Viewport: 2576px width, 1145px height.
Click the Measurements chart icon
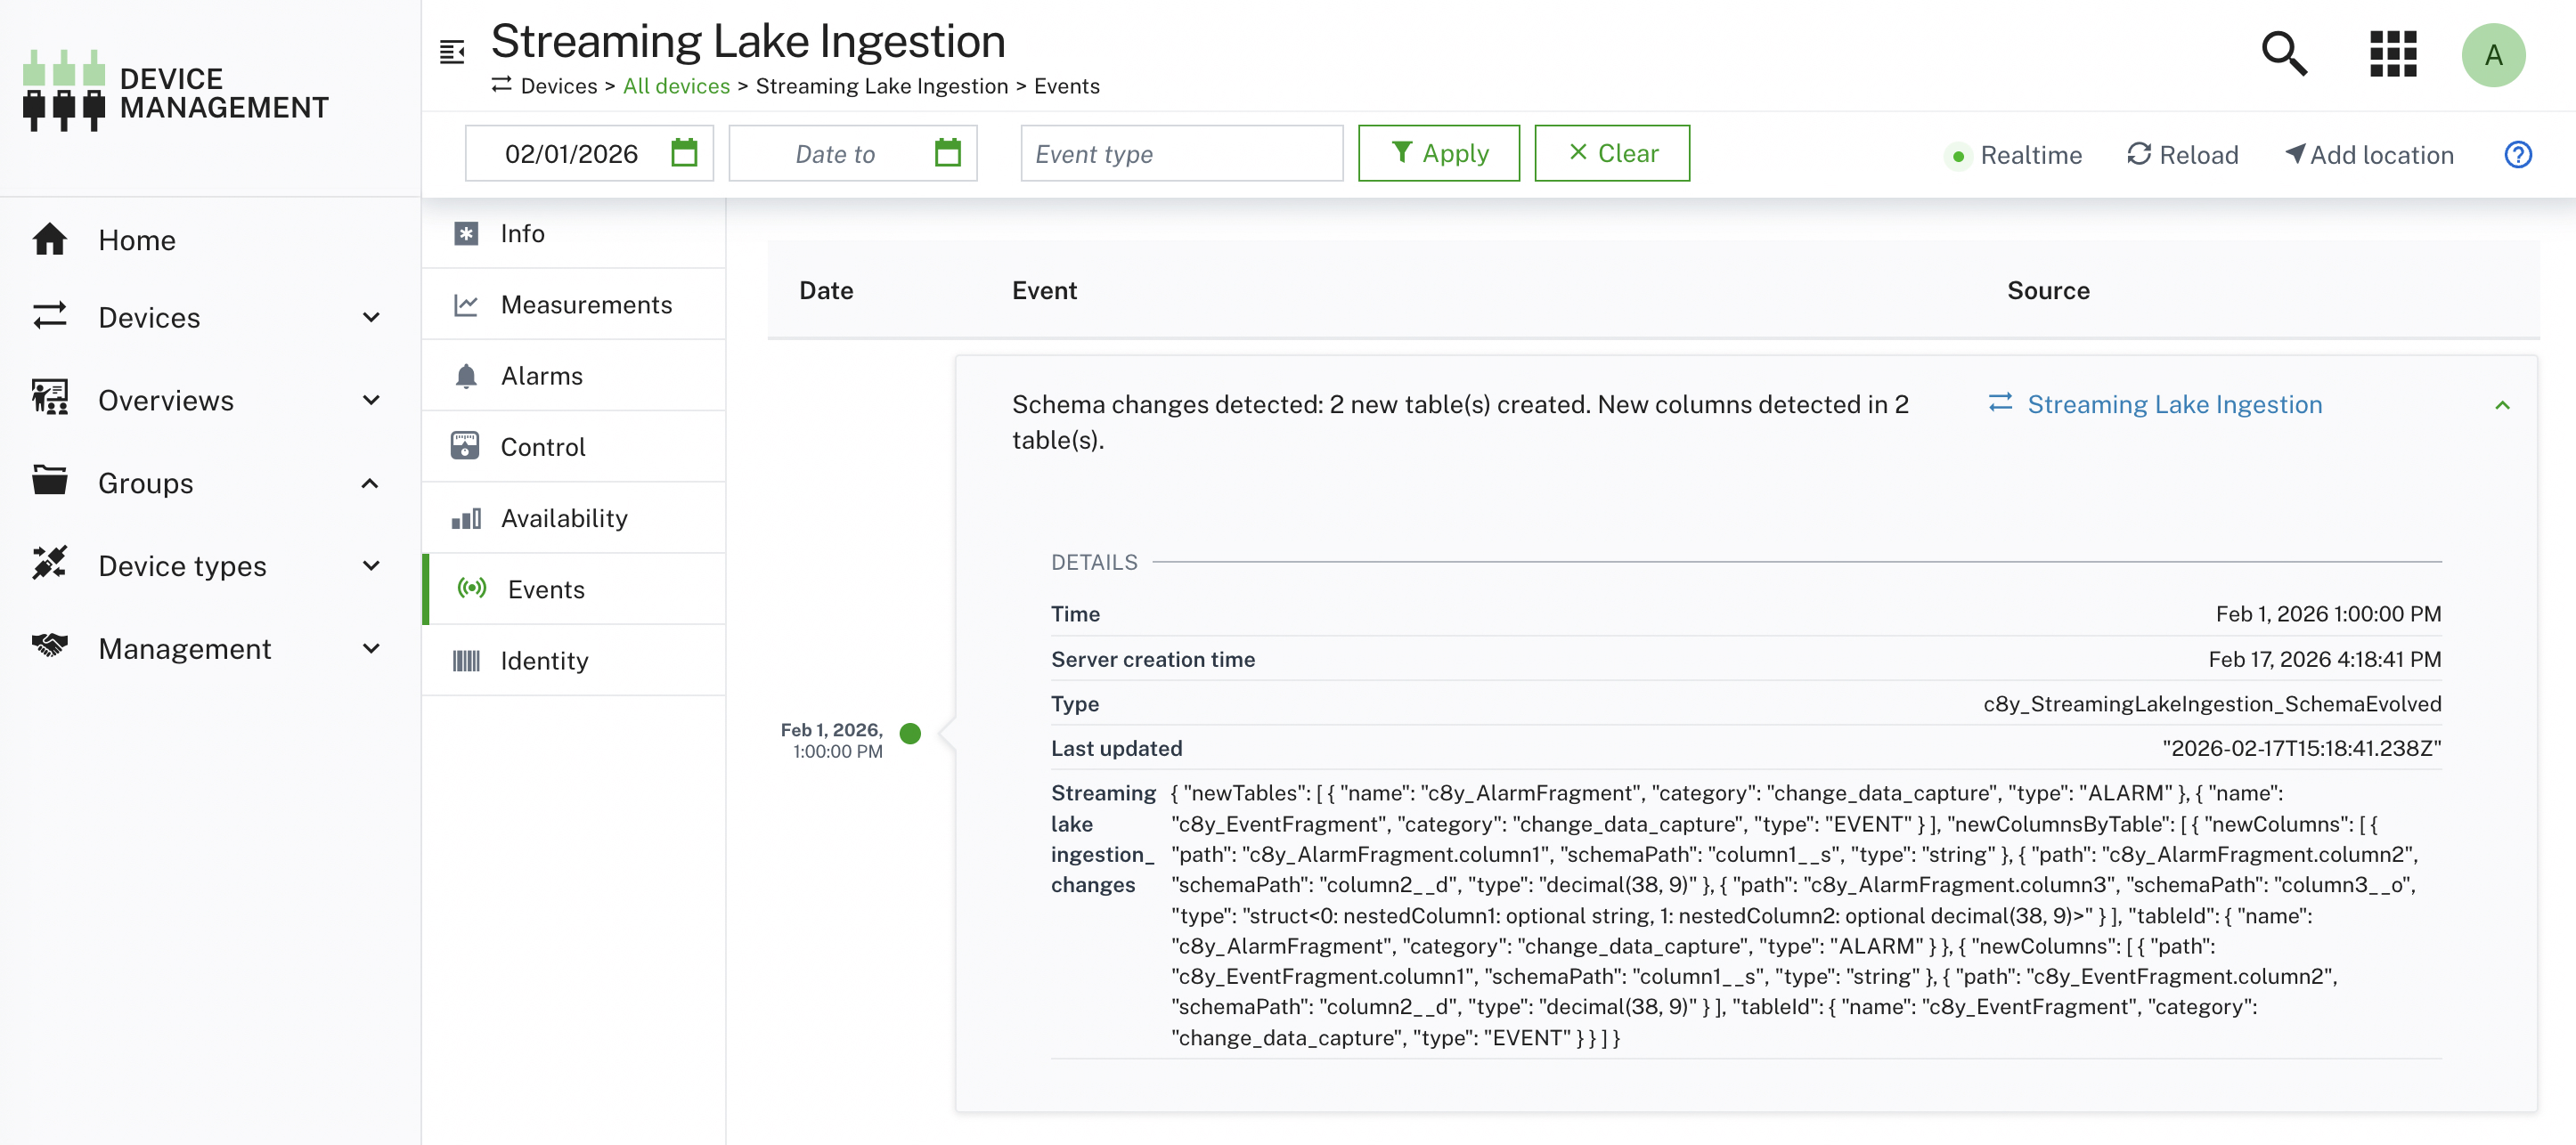(x=466, y=305)
